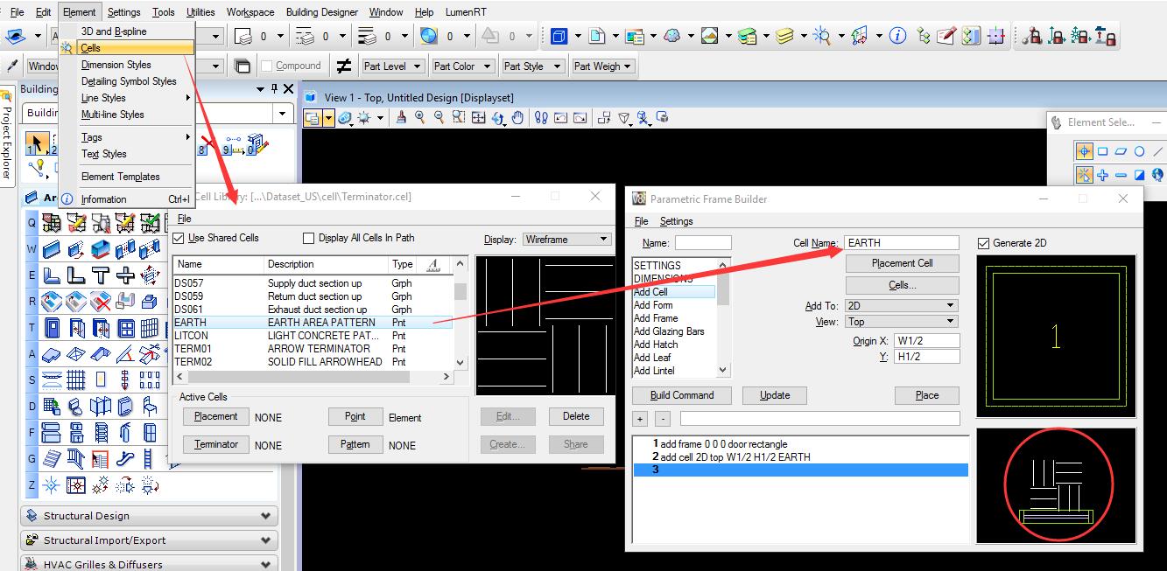Viewport: 1167px width, 571px height.
Task: Click the stairs tool icon in row G
Action: pos(52,457)
